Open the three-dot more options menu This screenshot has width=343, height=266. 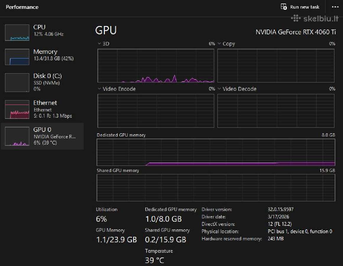coord(335,7)
